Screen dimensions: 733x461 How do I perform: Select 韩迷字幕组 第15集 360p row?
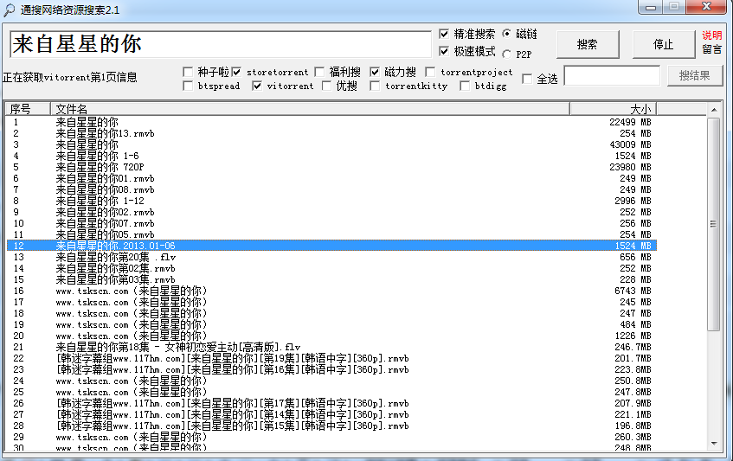331,426
